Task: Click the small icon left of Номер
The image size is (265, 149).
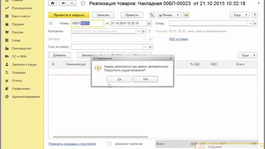Action: point(51,23)
